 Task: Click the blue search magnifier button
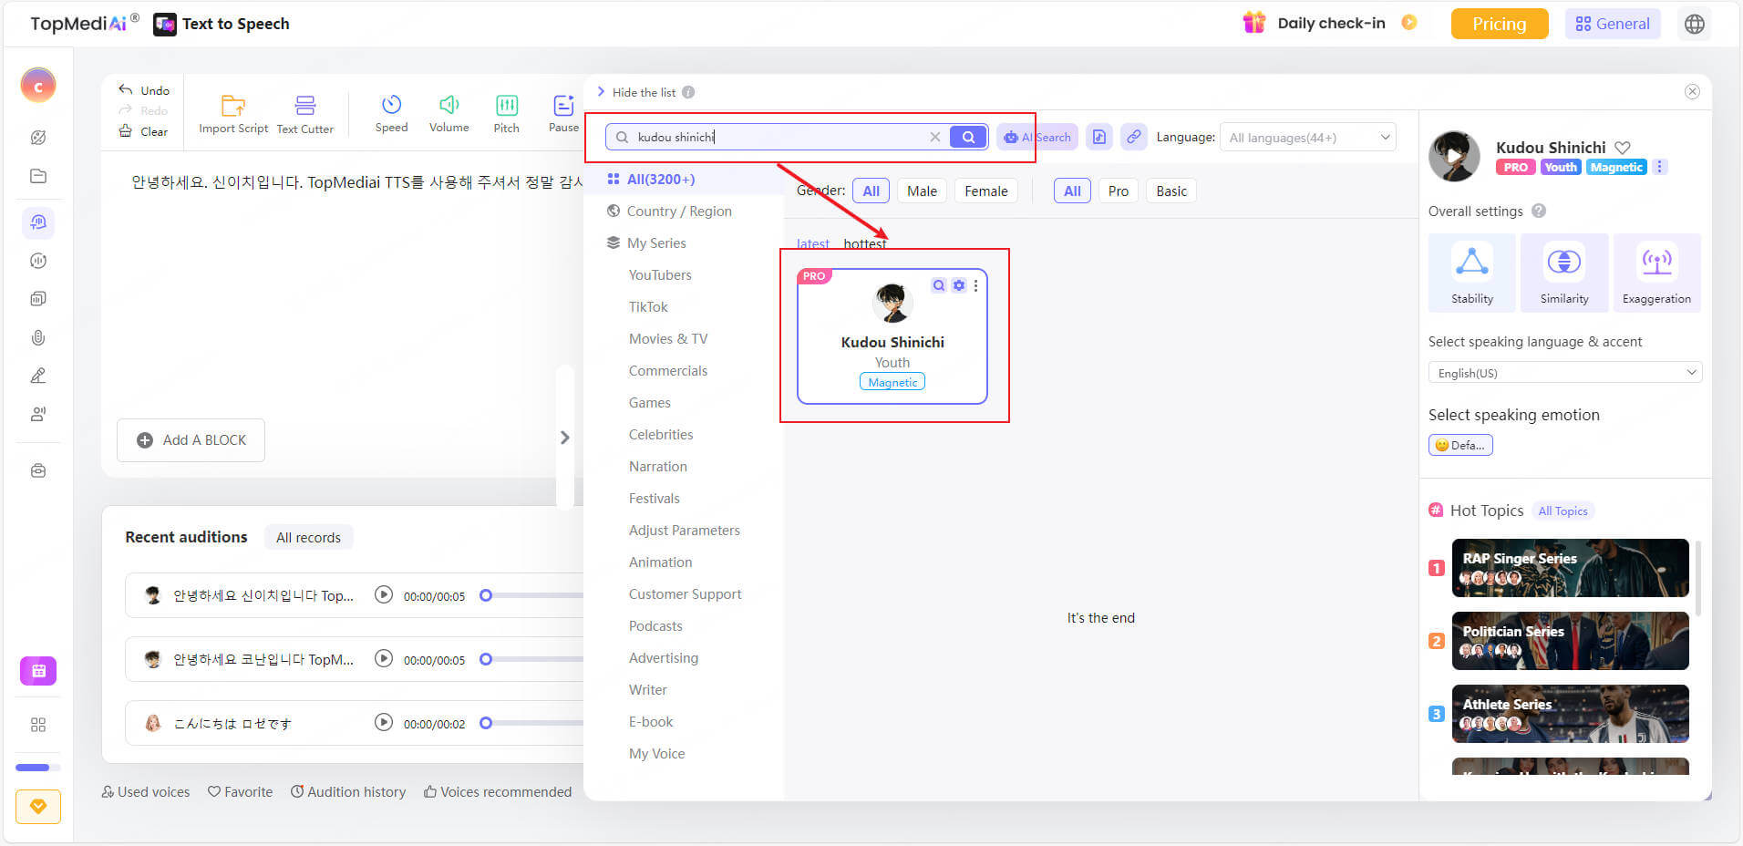[968, 137]
